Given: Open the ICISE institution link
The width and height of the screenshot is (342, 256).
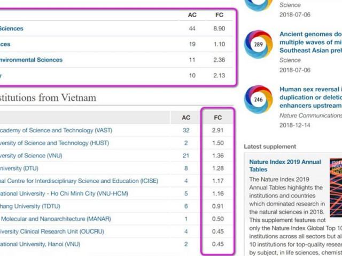Looking at the screenshot, I should click(x=79, y=181).
